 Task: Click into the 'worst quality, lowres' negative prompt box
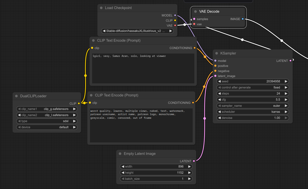pos(141,125)
